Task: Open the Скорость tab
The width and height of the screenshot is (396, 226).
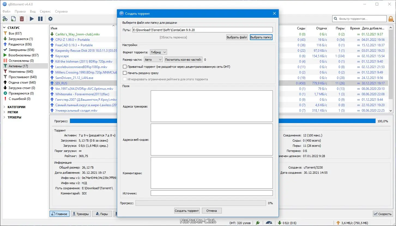Action: tap(383, 214)
